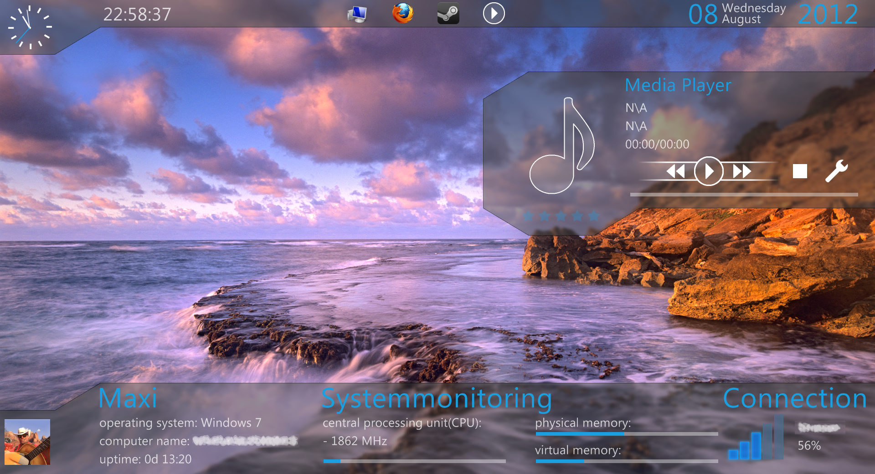Click the 00:00/00:00 track time

pos(657,144)
